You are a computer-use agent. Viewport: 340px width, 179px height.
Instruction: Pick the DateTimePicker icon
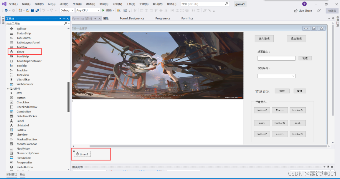tap(11, 116)
